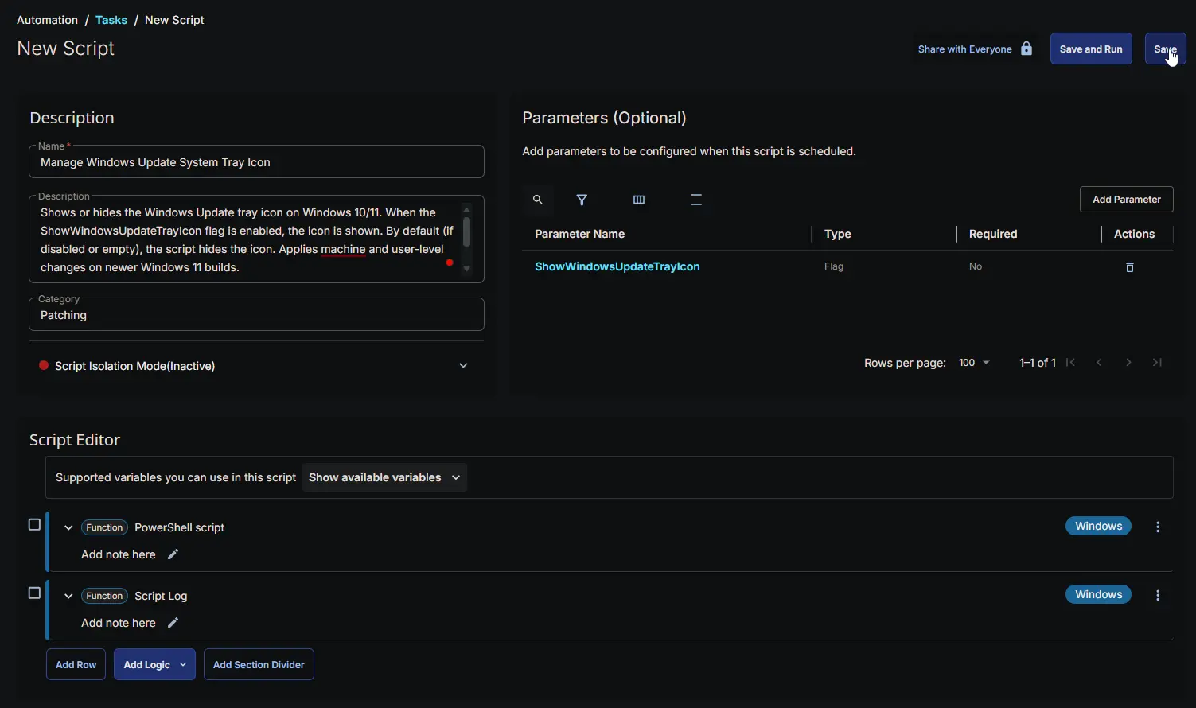Delete the ShowWindowsUpdateTrayIcon parameter
Image resolution: width=1196 pixels, height=708 pixels.
click(x=1129, y=267)
